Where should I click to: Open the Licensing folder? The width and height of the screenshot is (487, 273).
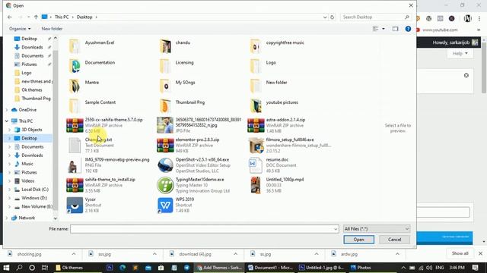[176, 66]
